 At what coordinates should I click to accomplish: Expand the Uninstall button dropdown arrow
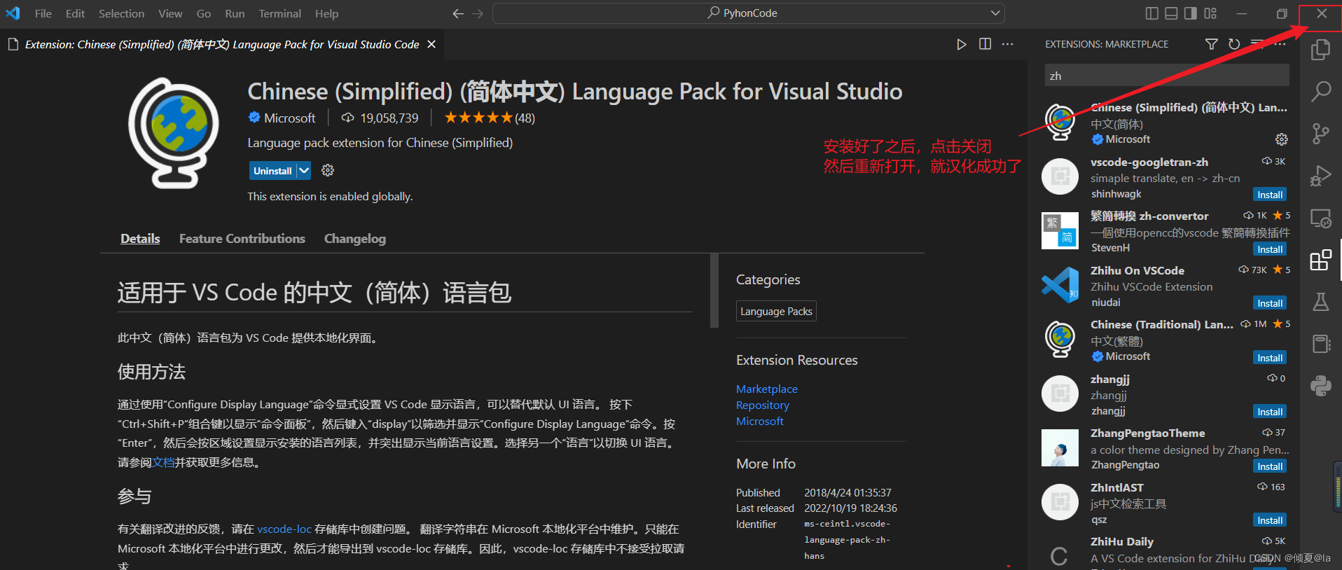point(303,170)
